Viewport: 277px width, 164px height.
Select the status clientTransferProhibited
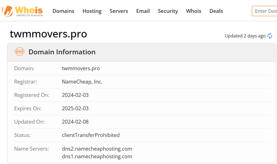[x=91, y=135]
